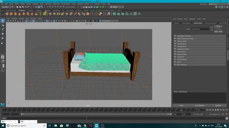Click the Presets button in Attribute Editor
The image size is (229, 128).
pos(218,29)
